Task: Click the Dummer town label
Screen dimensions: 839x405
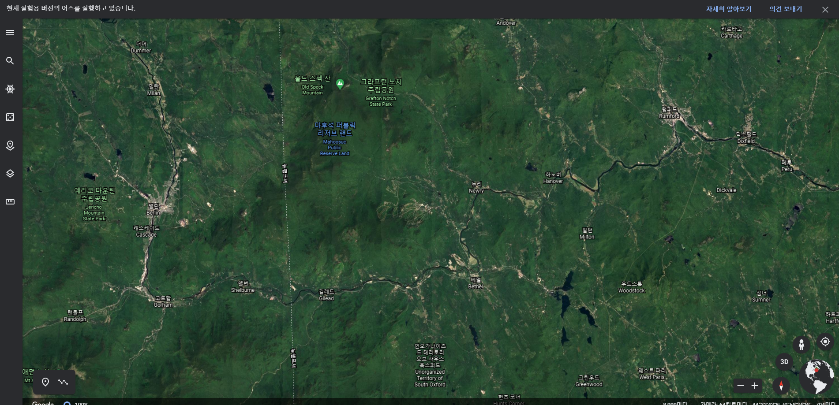Action: coord(141,47)
